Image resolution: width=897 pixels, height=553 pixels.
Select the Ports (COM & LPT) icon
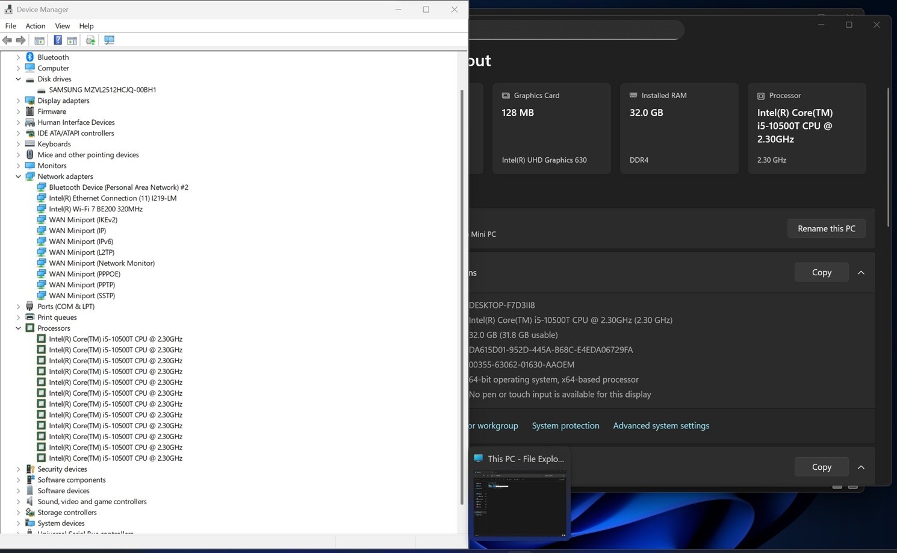point(30,307)
